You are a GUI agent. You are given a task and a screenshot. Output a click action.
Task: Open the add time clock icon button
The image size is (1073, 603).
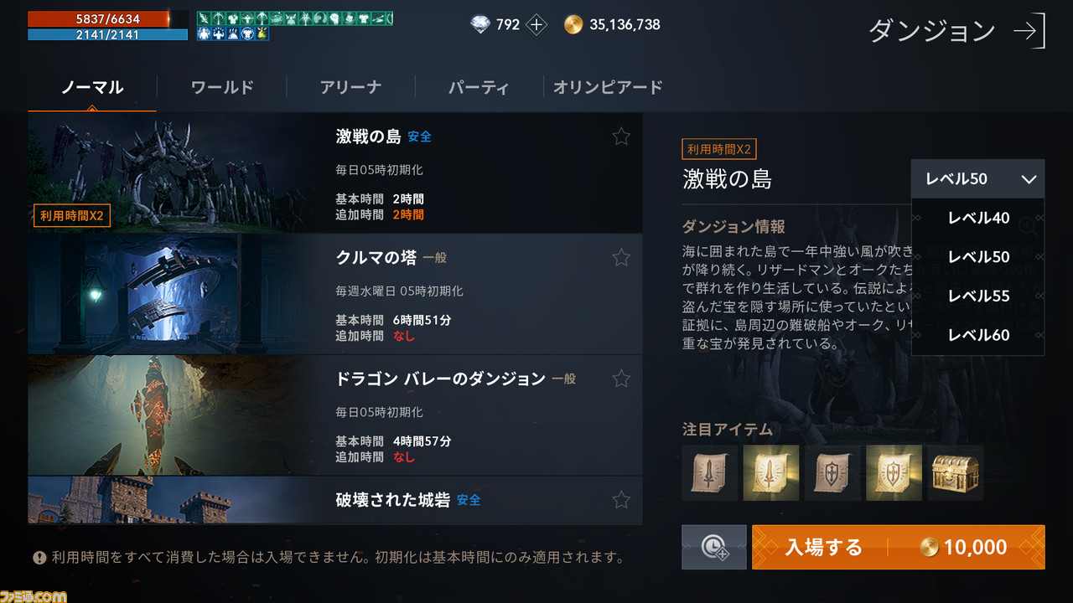coord(714,548)
